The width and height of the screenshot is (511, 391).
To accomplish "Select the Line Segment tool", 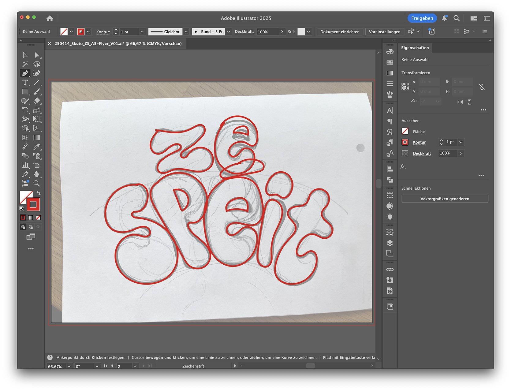I will 37,83.
